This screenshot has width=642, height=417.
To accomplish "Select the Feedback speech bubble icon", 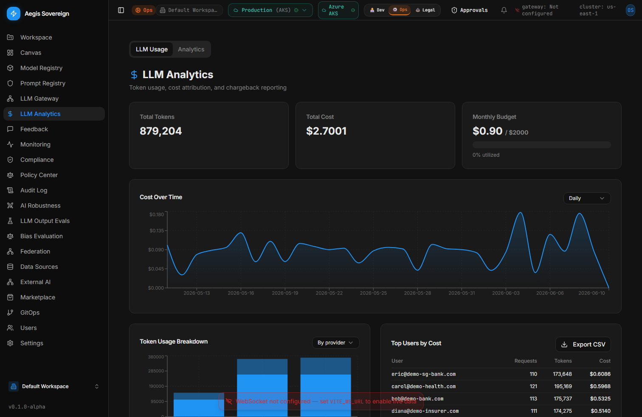I will tap(10, 129).
